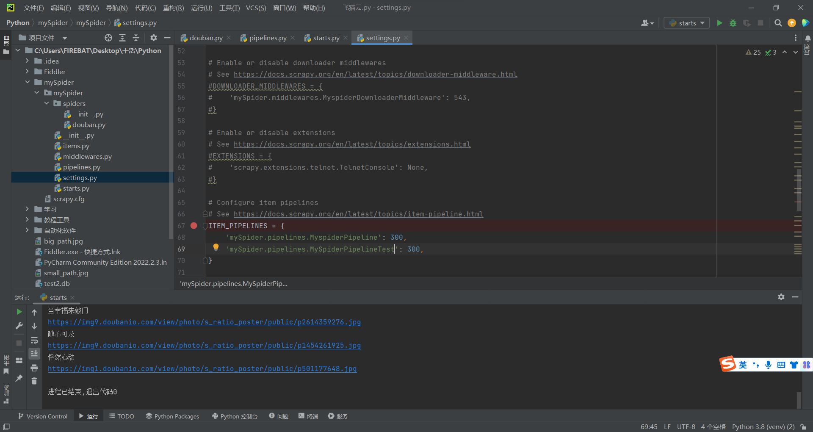Open editor tabs more options menu
This screenshot has height=432, width=813.
pyautogui.click(x=796, y=38)
